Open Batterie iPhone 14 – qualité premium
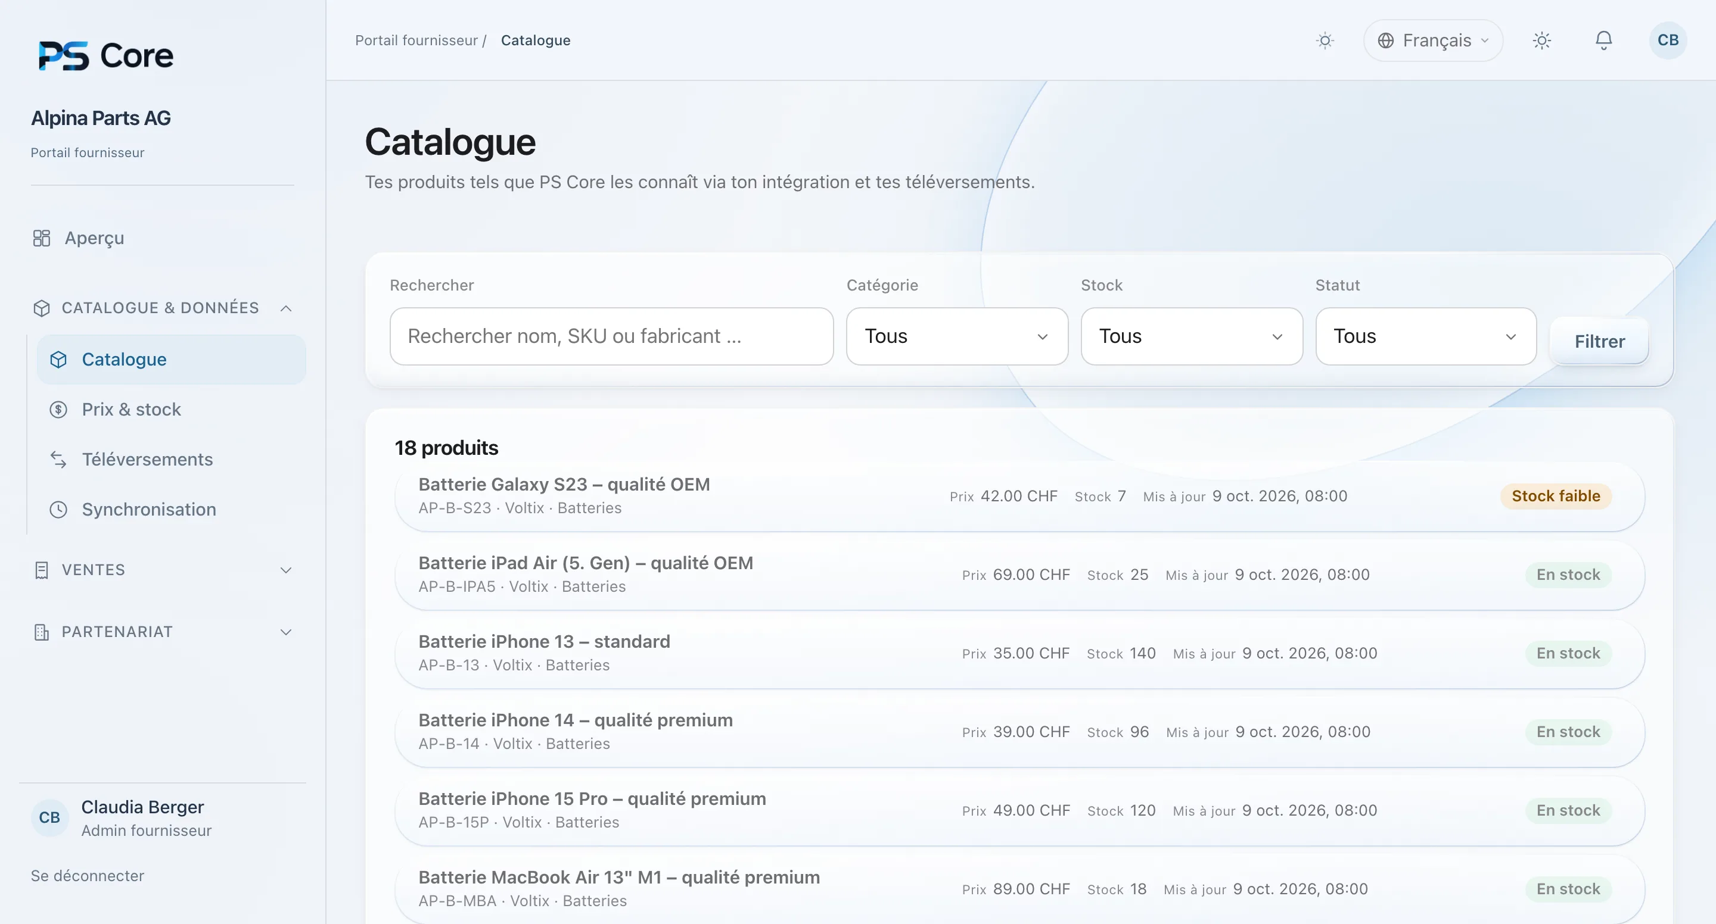The width and height of the screenshot is (1716, 924). tap(1019, 732)
